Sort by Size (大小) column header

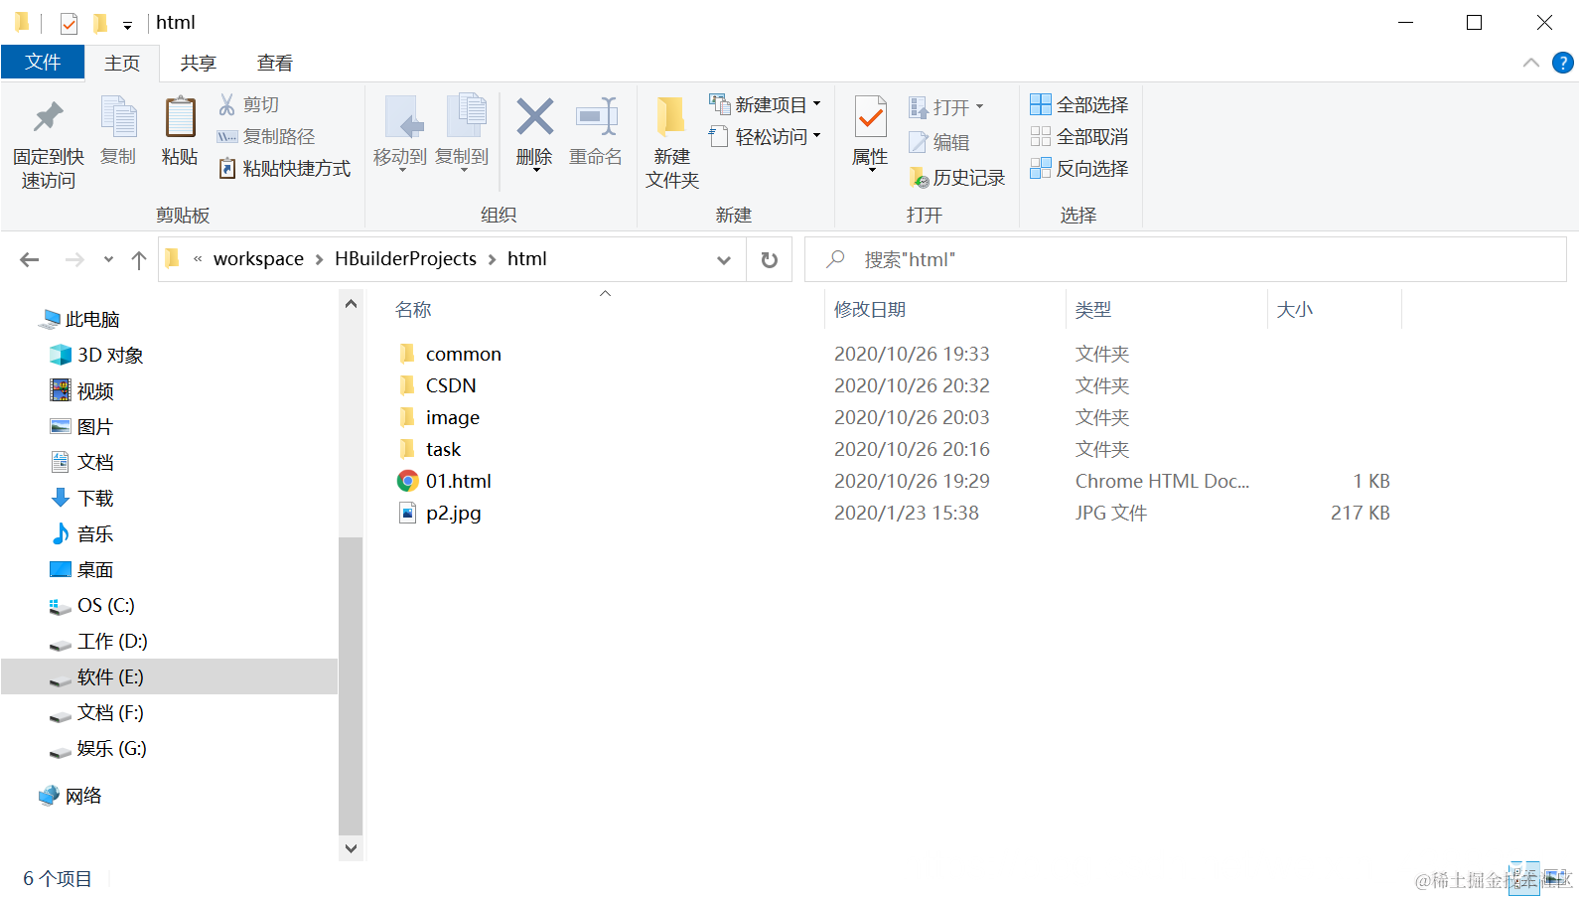click(x=1295, y=309)
